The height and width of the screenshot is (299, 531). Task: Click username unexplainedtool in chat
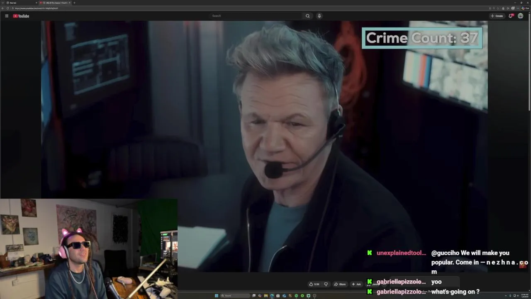[x=401, y=253]
